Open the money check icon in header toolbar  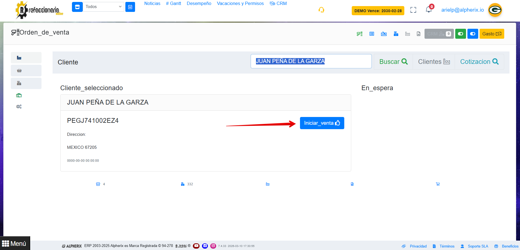[x=384, y=34]
